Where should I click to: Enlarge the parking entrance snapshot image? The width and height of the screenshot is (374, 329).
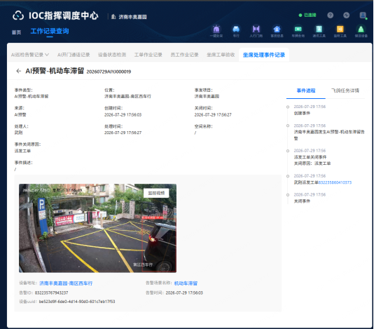[x=97, y=228]
